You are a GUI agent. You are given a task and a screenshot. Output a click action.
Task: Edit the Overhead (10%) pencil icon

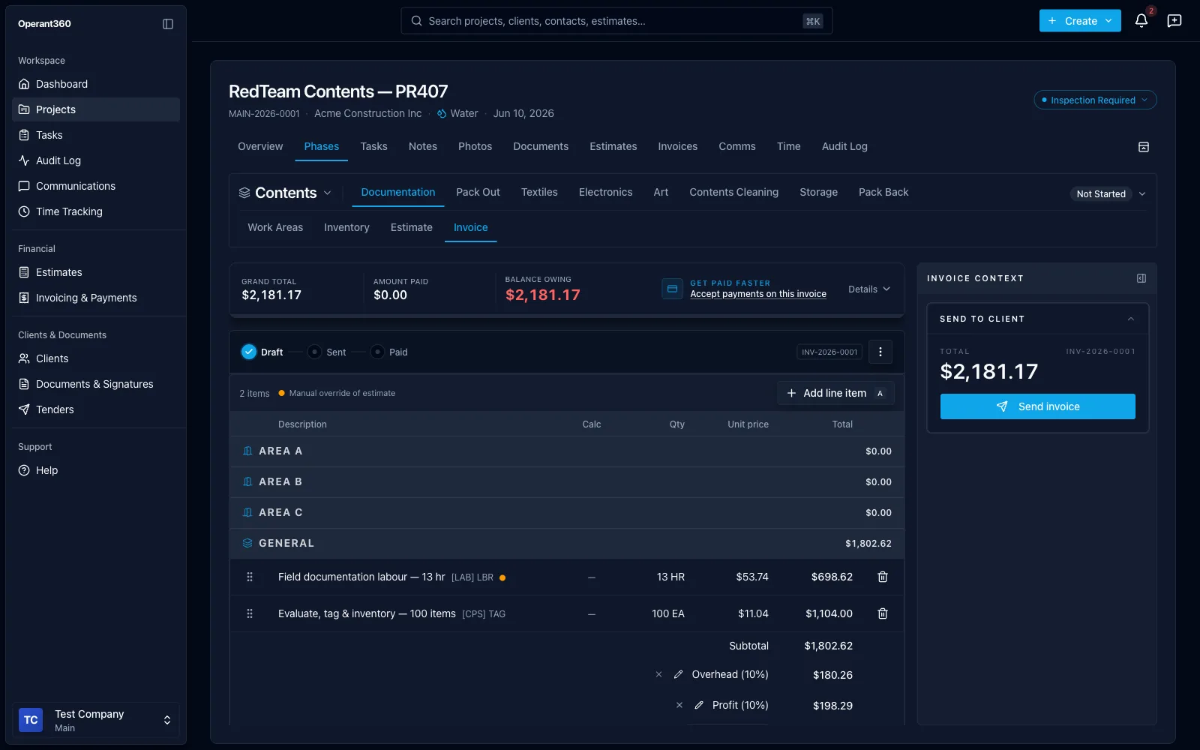click(x=678, y=674)
